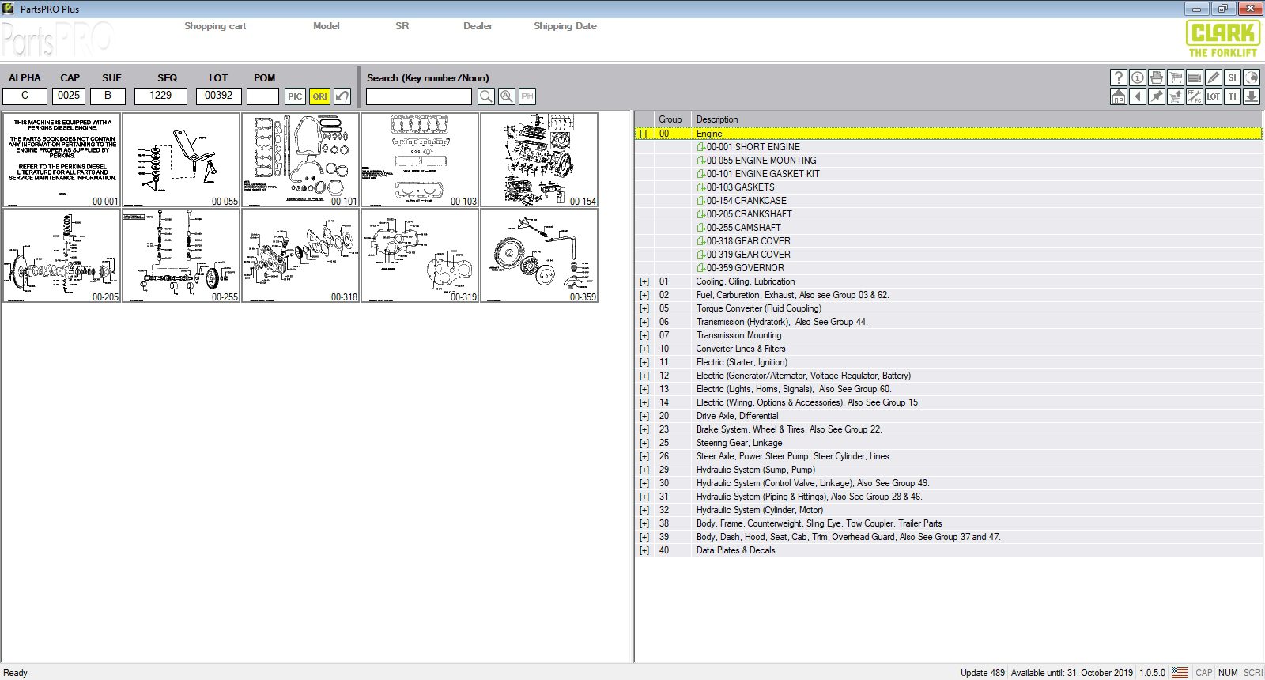
Task: Select thumbnail 00-205 crankshaft diagram
Action: click(x=62, y=255)
